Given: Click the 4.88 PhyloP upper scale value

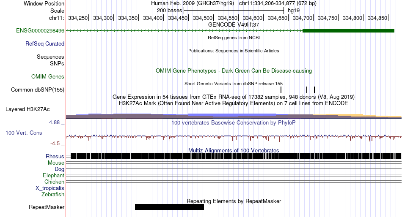Looking at the screenshot, I should (x=54, y=122).
